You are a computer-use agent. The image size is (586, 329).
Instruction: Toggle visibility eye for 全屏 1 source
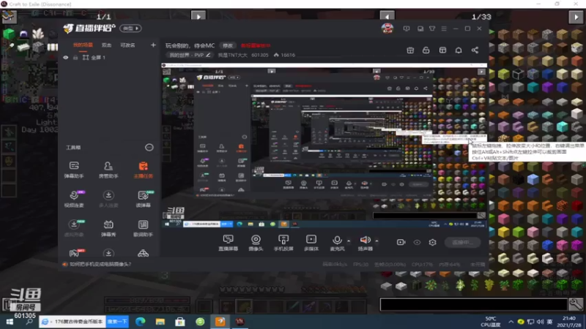tap(66, 58)
